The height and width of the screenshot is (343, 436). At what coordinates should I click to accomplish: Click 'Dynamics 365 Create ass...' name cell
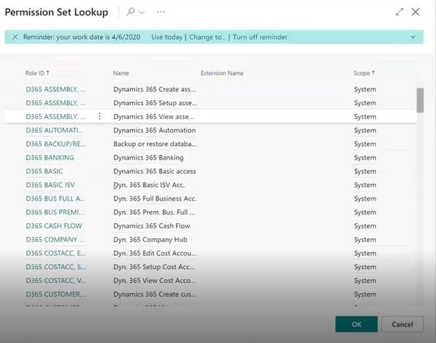coord(154,89)
